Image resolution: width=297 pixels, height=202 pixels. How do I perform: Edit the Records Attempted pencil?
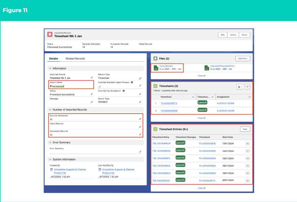(140, 119)
